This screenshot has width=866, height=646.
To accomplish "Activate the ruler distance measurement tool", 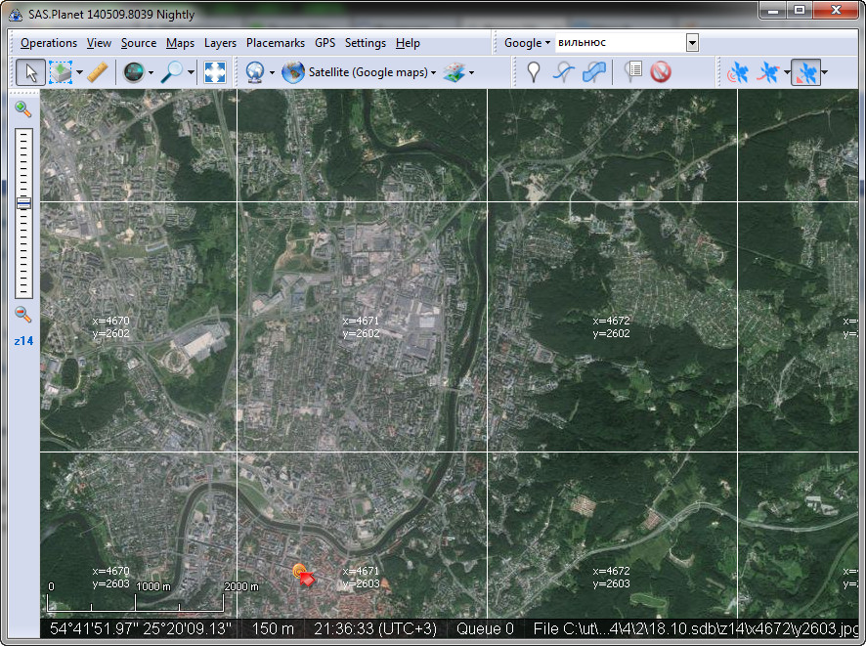I will 98,72.
